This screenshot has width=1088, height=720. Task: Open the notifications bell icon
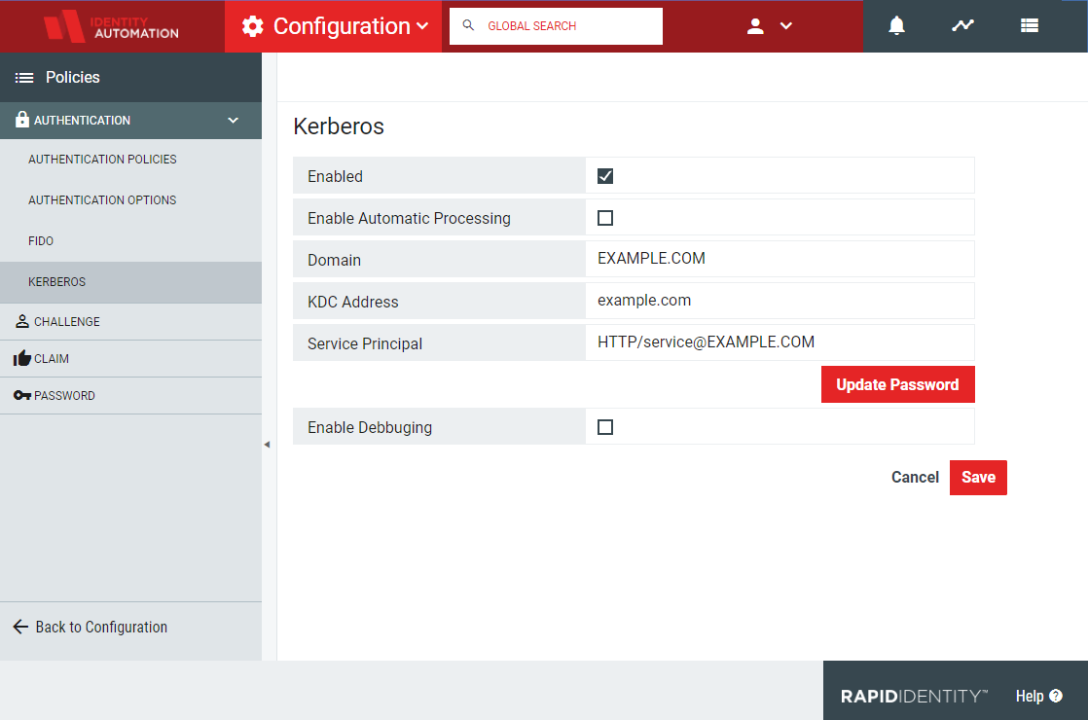(x=896, y=25)
